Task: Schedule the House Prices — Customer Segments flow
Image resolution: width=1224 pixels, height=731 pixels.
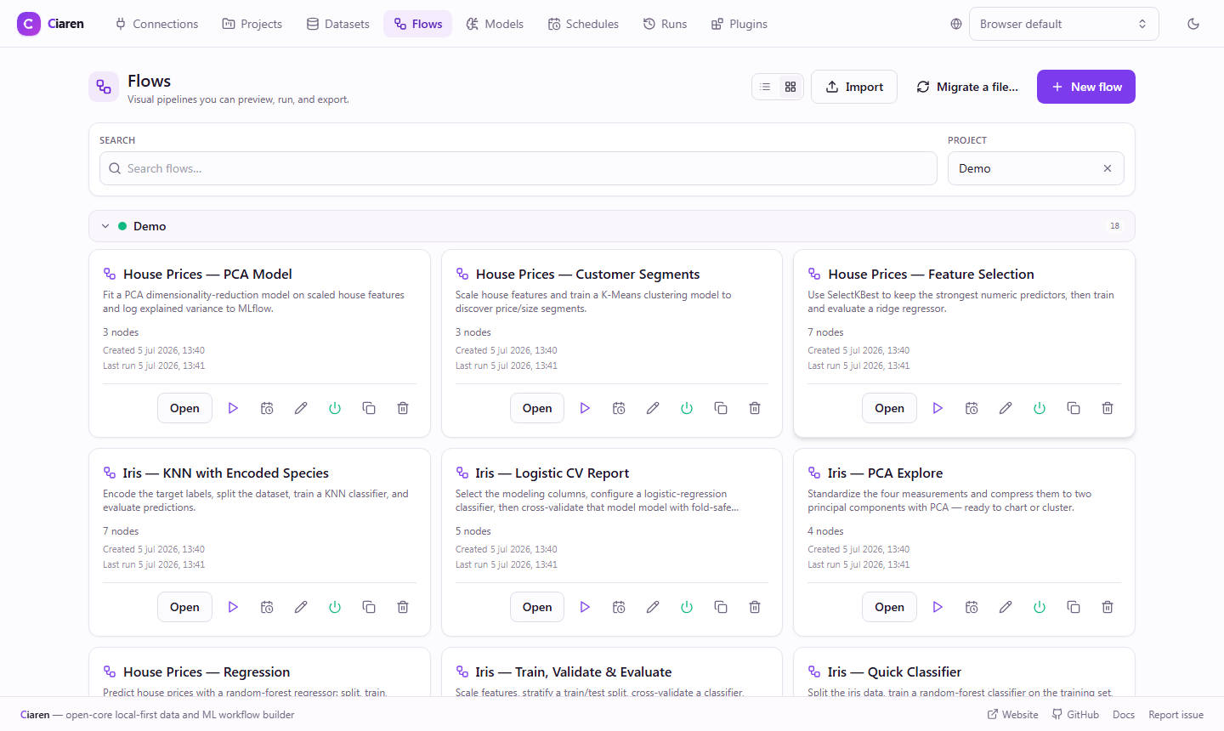Action: 619,408
